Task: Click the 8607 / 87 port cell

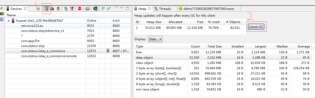Action: point(121,51)
